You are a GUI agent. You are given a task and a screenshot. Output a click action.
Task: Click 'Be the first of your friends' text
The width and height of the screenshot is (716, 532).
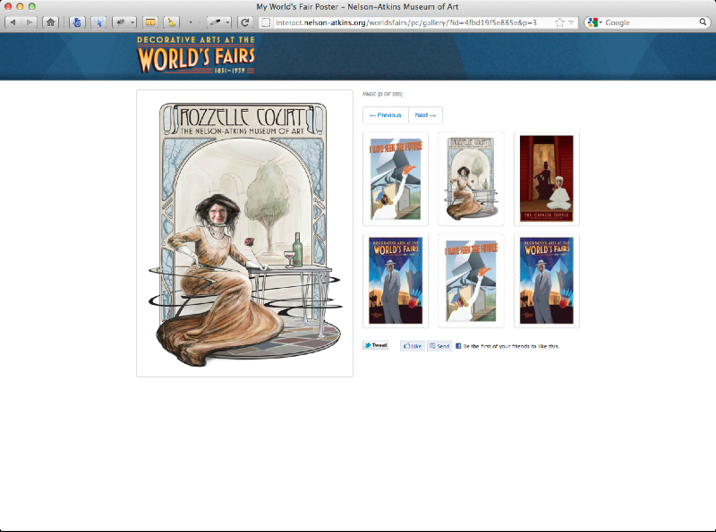tap(511, 346)
